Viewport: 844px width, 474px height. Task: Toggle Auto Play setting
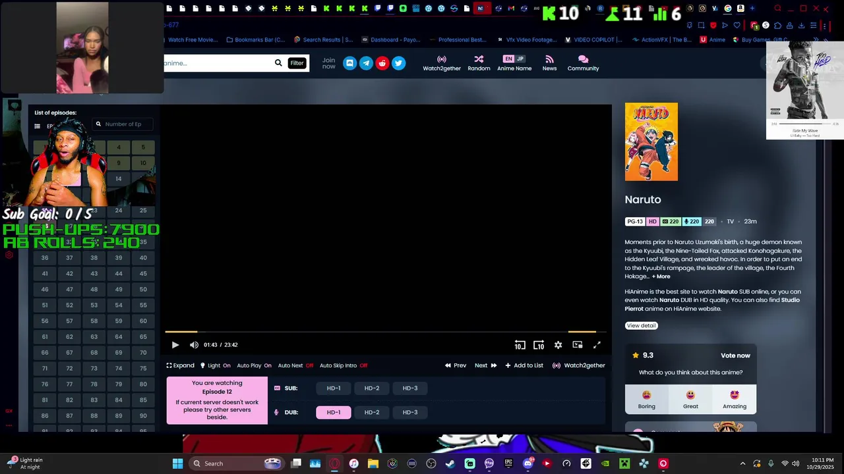[254, 365]
